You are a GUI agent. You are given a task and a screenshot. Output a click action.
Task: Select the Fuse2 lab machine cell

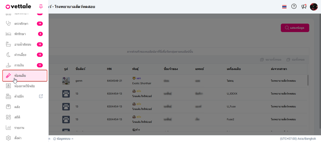tap(230, 119)
